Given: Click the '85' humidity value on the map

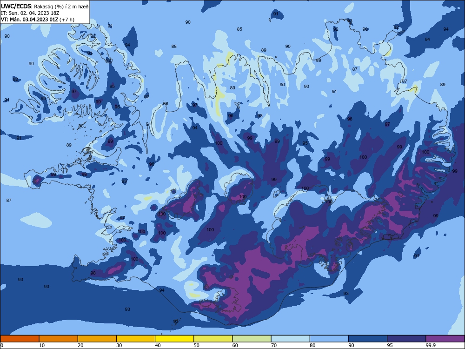Looking at the screenshot, I should point(239,29).
